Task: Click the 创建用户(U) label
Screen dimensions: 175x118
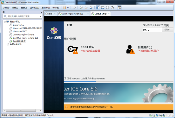Action: (145, 47)
